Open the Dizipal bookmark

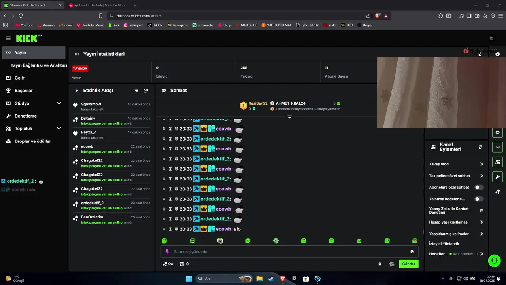[364, 25]
